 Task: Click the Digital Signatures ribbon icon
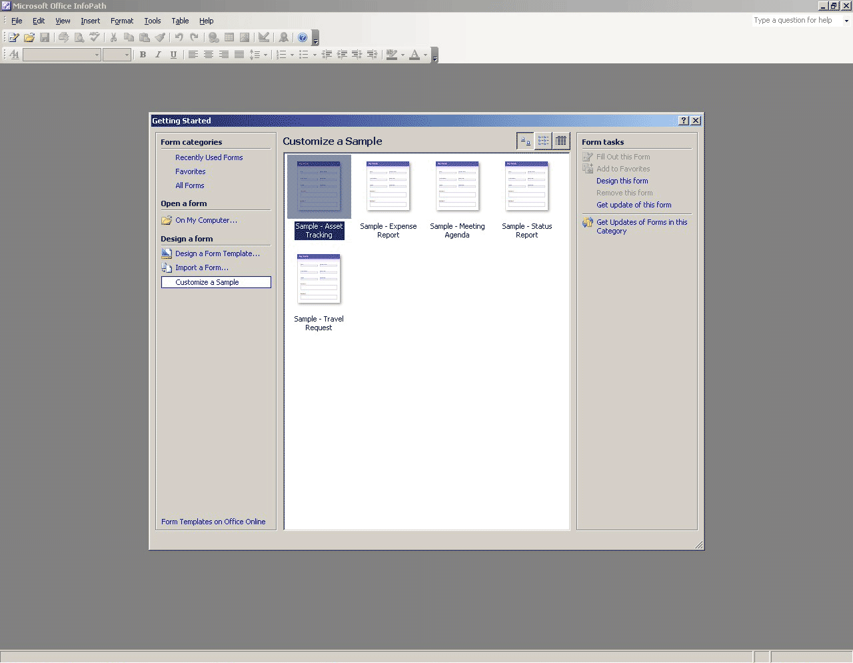(284, 37)
